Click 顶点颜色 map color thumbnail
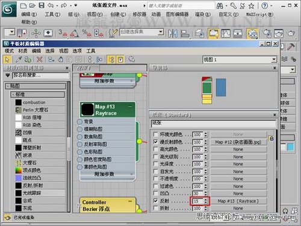Image resolution: width=301 pixels, height=226 pixels. tap(19, 171)
